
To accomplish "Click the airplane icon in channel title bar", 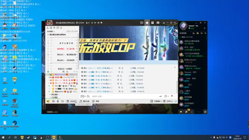I will tap(95, 23).
